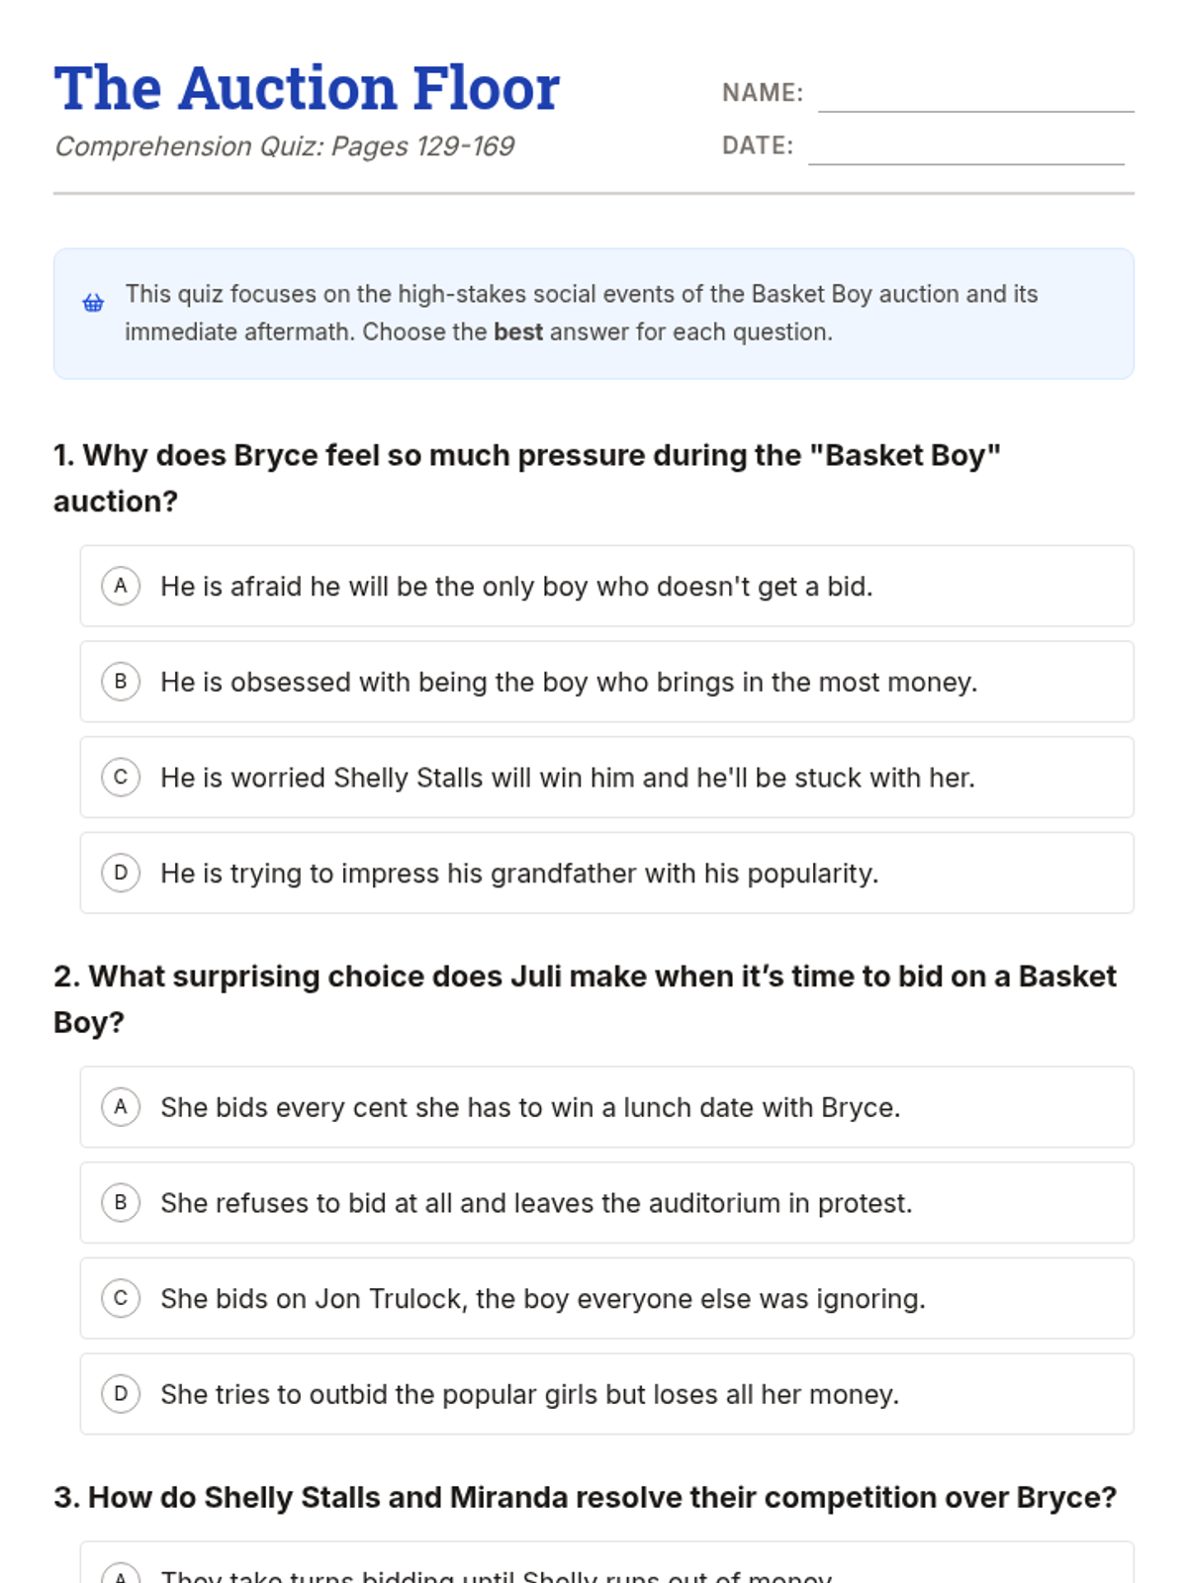Choose circle C about bidding on Jon Trulock
The height and width of the screenshot is (1583, 1187).
pos(121,1298)
